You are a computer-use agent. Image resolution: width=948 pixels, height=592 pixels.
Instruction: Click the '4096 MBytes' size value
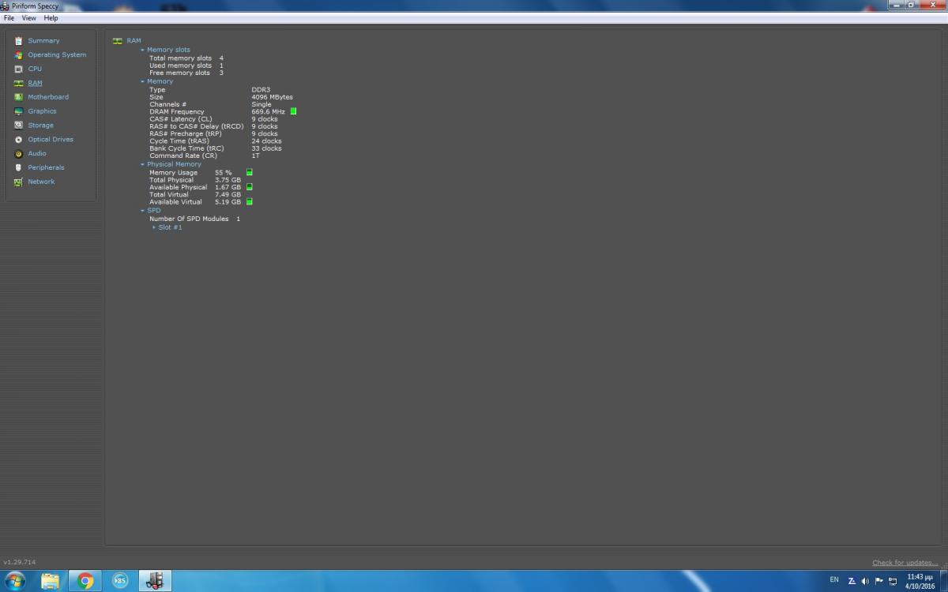pyautogui.click(x=273, y=97)
